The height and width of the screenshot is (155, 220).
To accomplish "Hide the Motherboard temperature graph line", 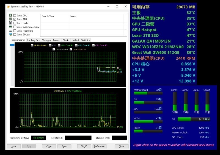I will coord(32,45).
